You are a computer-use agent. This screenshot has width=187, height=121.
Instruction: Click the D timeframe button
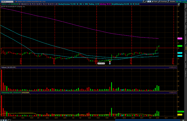click(149, 1)
